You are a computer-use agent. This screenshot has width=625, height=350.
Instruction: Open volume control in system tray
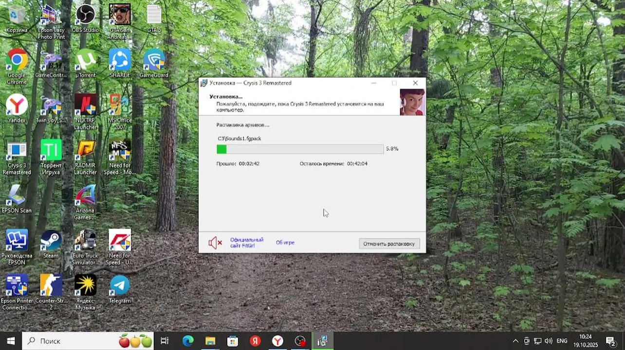[x=549, y=341]
